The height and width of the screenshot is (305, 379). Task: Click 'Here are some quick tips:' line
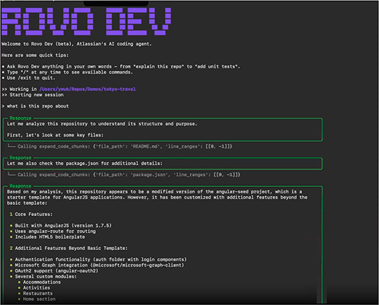(35, 56)
